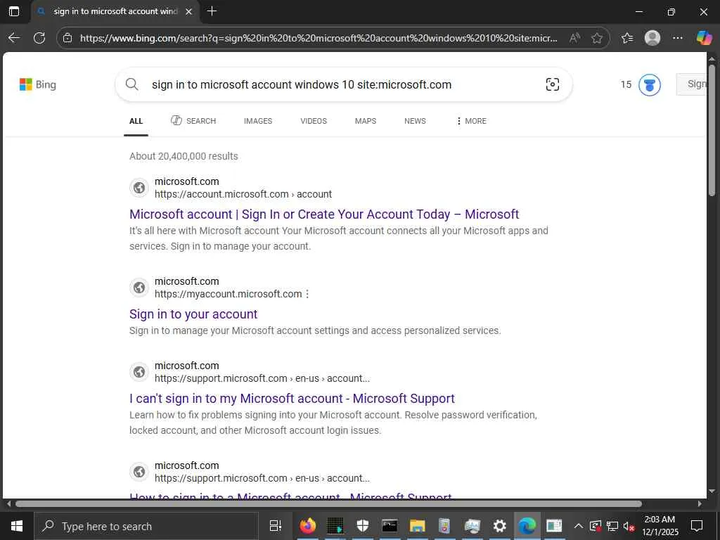Switch to the NEWS tab
The height and width of the screenshot is (540, 720).
tap(415, 121)
